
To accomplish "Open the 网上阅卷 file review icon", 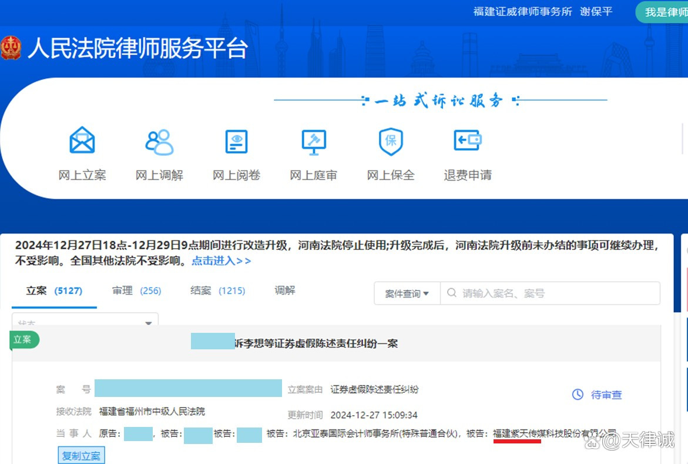I will [236, 142].
